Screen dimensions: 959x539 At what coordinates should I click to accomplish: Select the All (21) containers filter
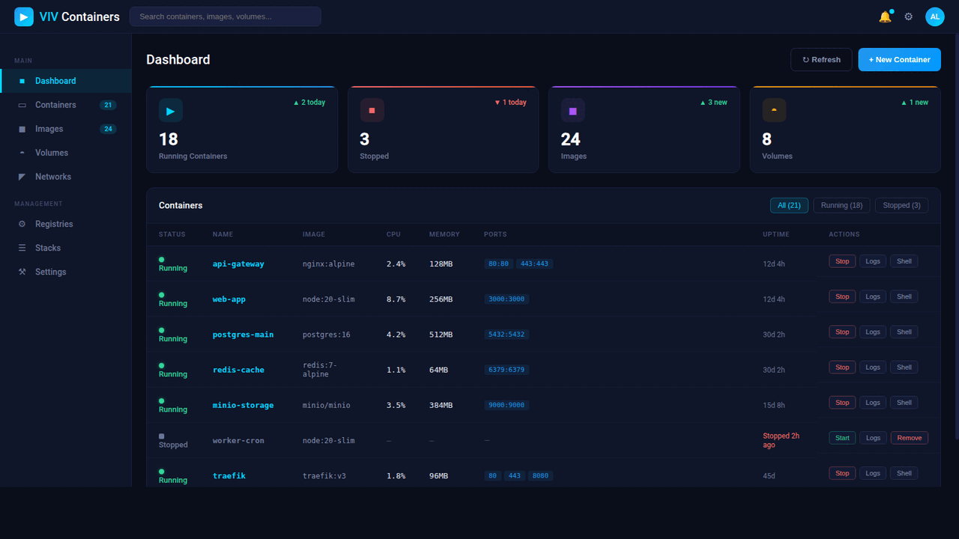pos(789,205)
